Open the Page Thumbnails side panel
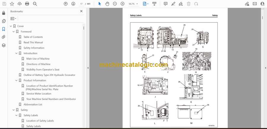The image size is (267, 129). (4, 21)
